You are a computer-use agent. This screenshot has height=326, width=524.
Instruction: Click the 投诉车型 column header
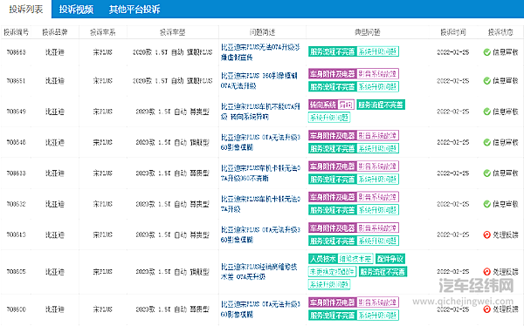coord(172,32)
